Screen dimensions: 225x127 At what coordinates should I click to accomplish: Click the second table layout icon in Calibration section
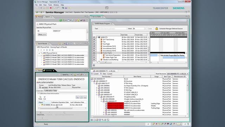pos(81,97)
